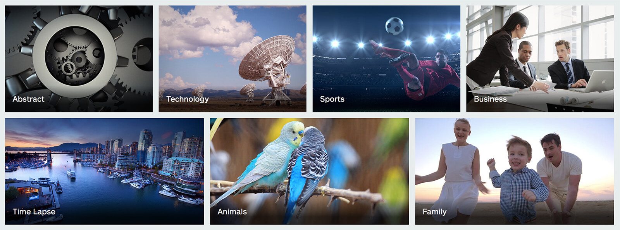Click the "Family" category label
Screen dimensions: 620x230
click(x=434, y=212)
